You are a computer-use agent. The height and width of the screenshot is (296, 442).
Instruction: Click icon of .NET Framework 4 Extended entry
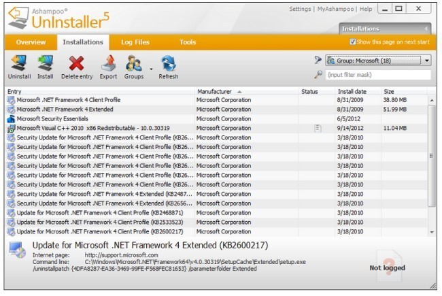tap(11, 110)
